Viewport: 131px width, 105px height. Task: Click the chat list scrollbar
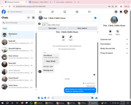36,60
